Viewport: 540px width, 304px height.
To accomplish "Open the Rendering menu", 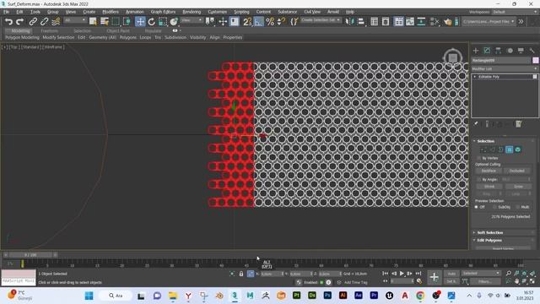I will point(192,12).
